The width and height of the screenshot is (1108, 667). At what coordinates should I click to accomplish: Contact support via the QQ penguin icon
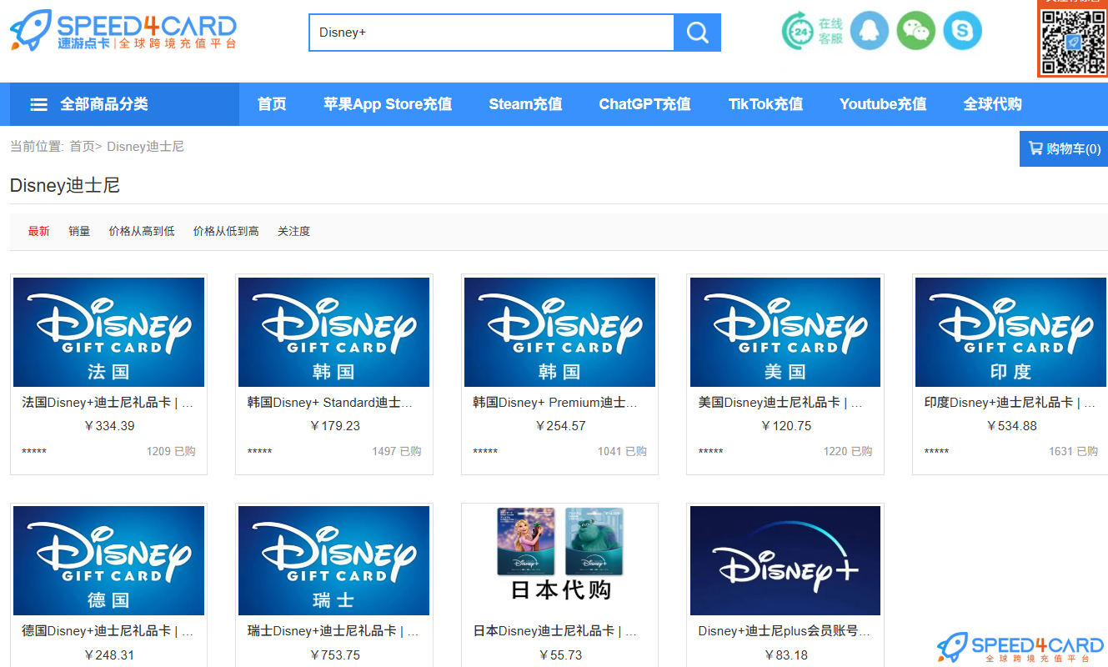click(x=870, y=31)
